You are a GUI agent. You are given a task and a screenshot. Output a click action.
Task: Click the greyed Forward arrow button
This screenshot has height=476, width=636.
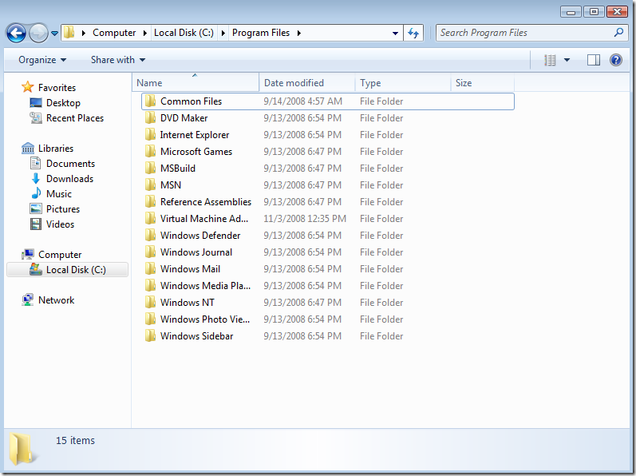pos(38,33)
